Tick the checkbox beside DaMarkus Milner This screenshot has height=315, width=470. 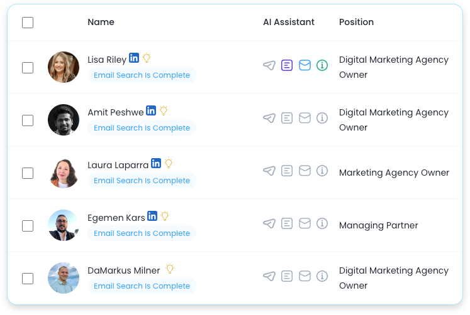point(28,279)
